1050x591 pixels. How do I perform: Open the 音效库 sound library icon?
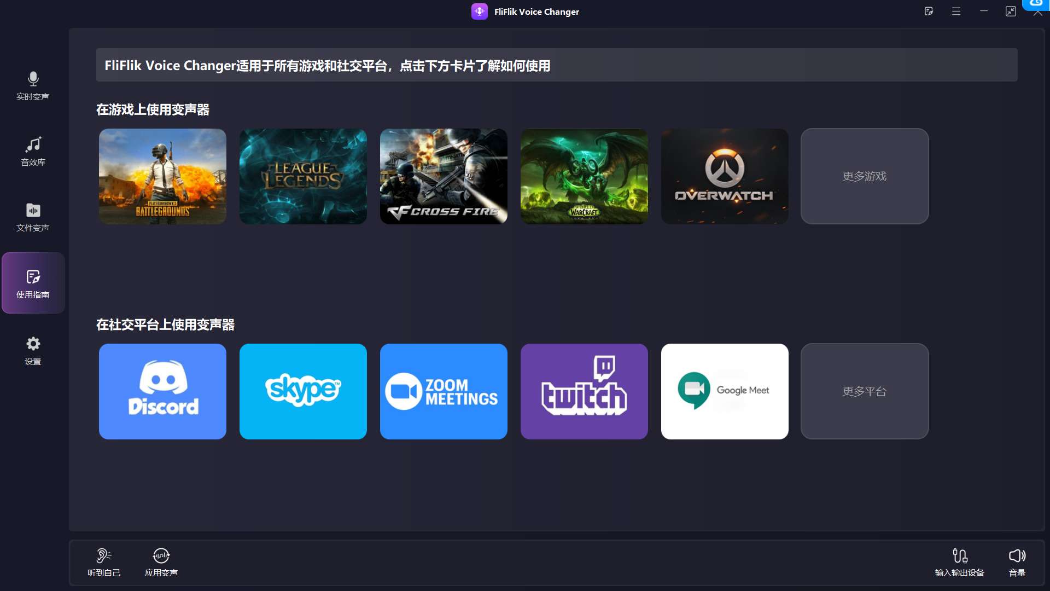coord(33,152)
